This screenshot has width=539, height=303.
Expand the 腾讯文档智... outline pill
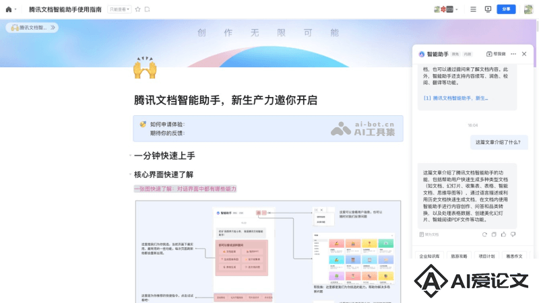[32, 28]
